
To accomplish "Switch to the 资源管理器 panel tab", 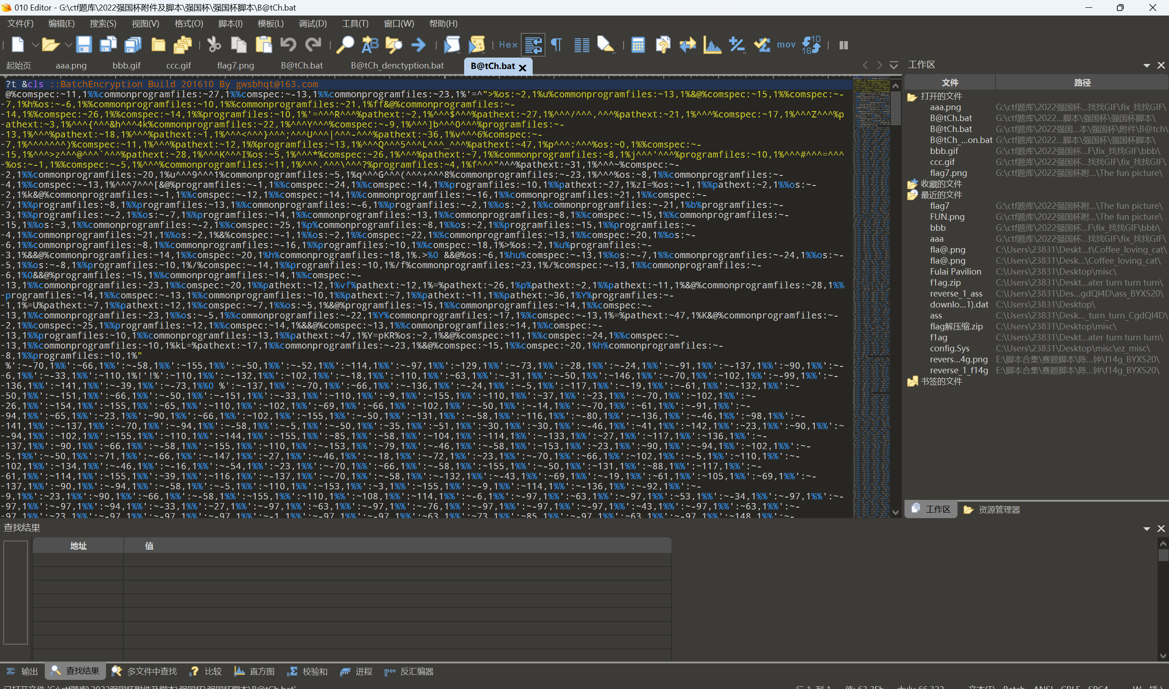I will 992,509.
